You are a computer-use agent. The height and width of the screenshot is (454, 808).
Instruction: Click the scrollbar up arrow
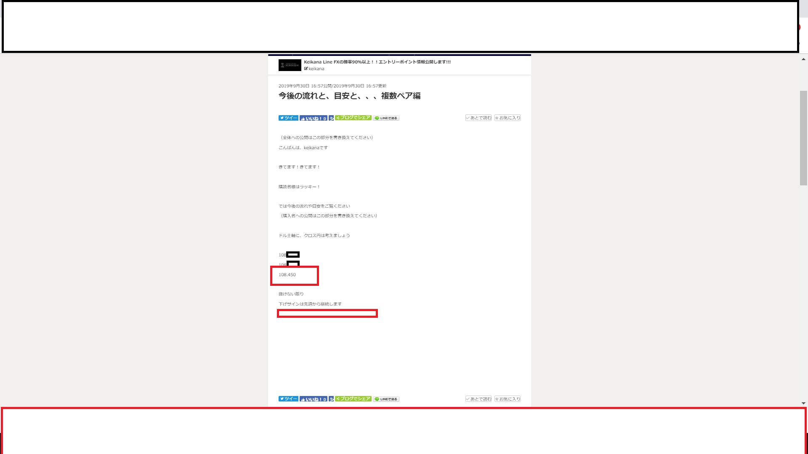(x=803, y=59)
